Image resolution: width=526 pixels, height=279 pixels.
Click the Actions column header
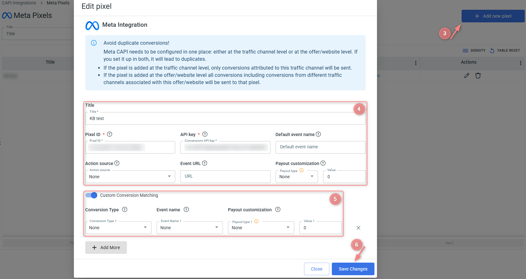pyautogui.click(x=469, y=62)
